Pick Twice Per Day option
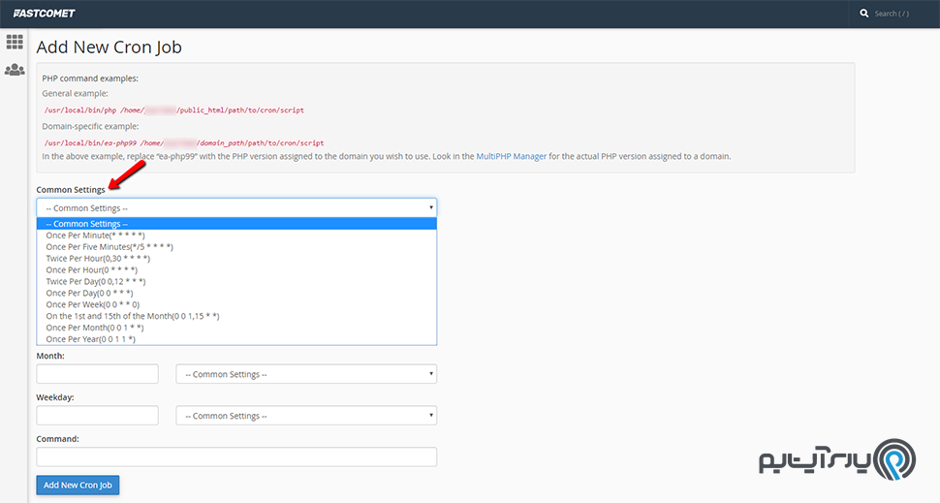Viewport: 940px width, 503px height. click(96, 282)
